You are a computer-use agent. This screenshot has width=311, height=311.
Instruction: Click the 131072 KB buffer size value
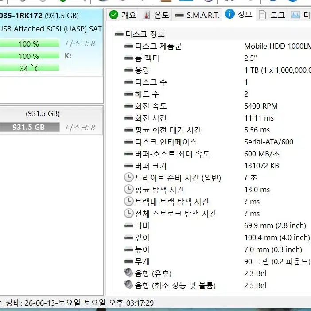coord(261,166)
